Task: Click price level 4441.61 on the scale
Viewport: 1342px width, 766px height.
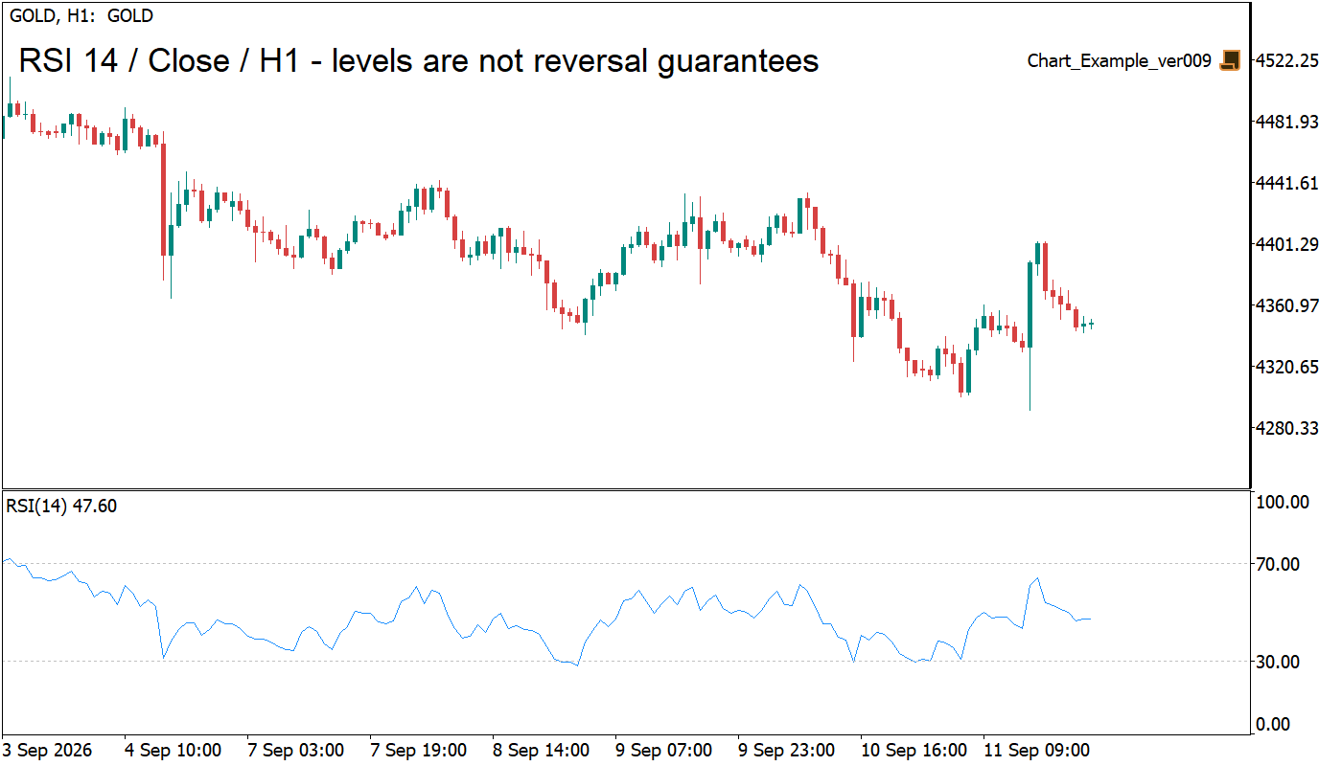Action: [1287, 183]
